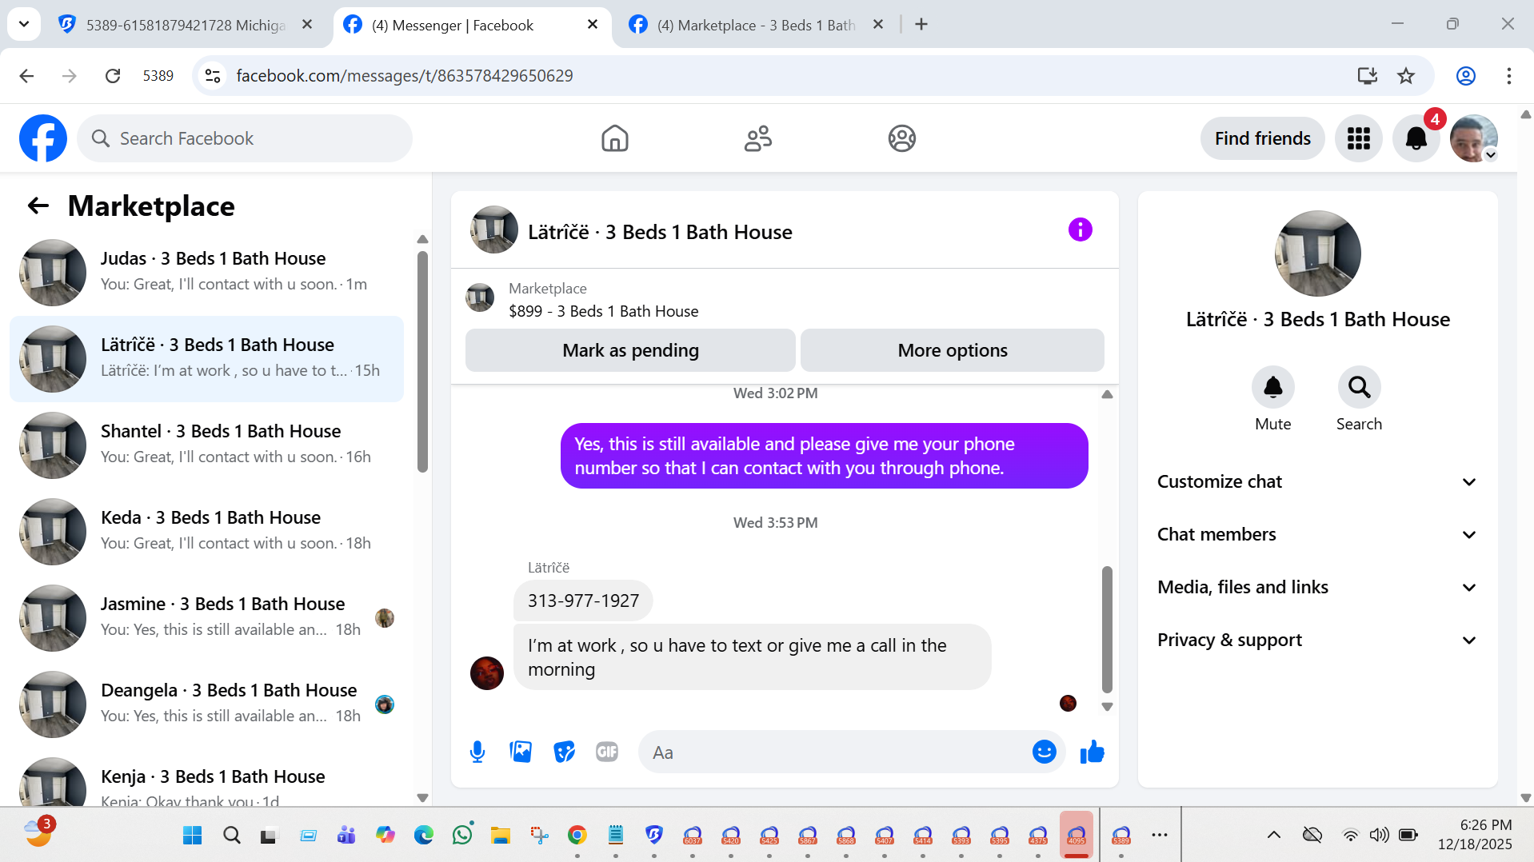Open the Deangela conversation
Viewport: 1534px width, 862px height.
[206, 704]
